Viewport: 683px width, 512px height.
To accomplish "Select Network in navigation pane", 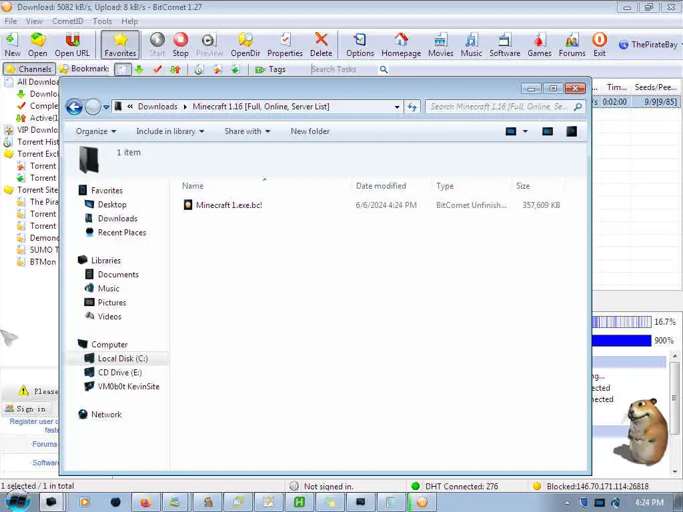I will (106, 415).
